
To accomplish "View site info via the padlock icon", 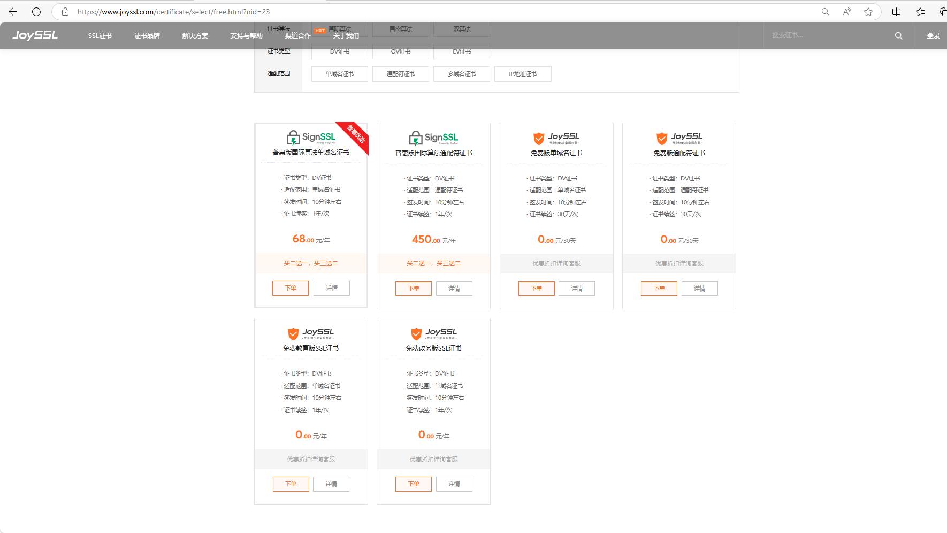I will 65,11.
